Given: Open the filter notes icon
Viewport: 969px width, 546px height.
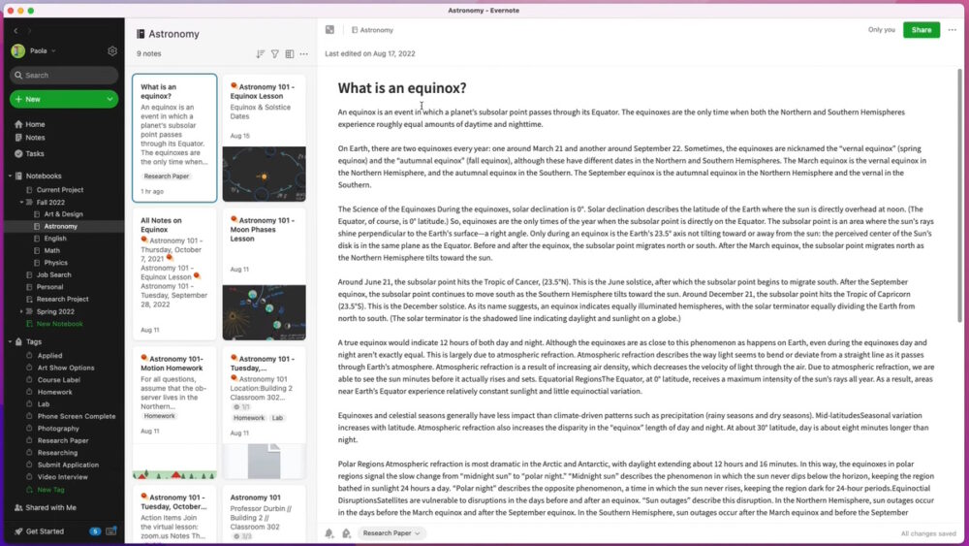Looking at the screenshot, I should pyautogui.click(x=275, y=53).
